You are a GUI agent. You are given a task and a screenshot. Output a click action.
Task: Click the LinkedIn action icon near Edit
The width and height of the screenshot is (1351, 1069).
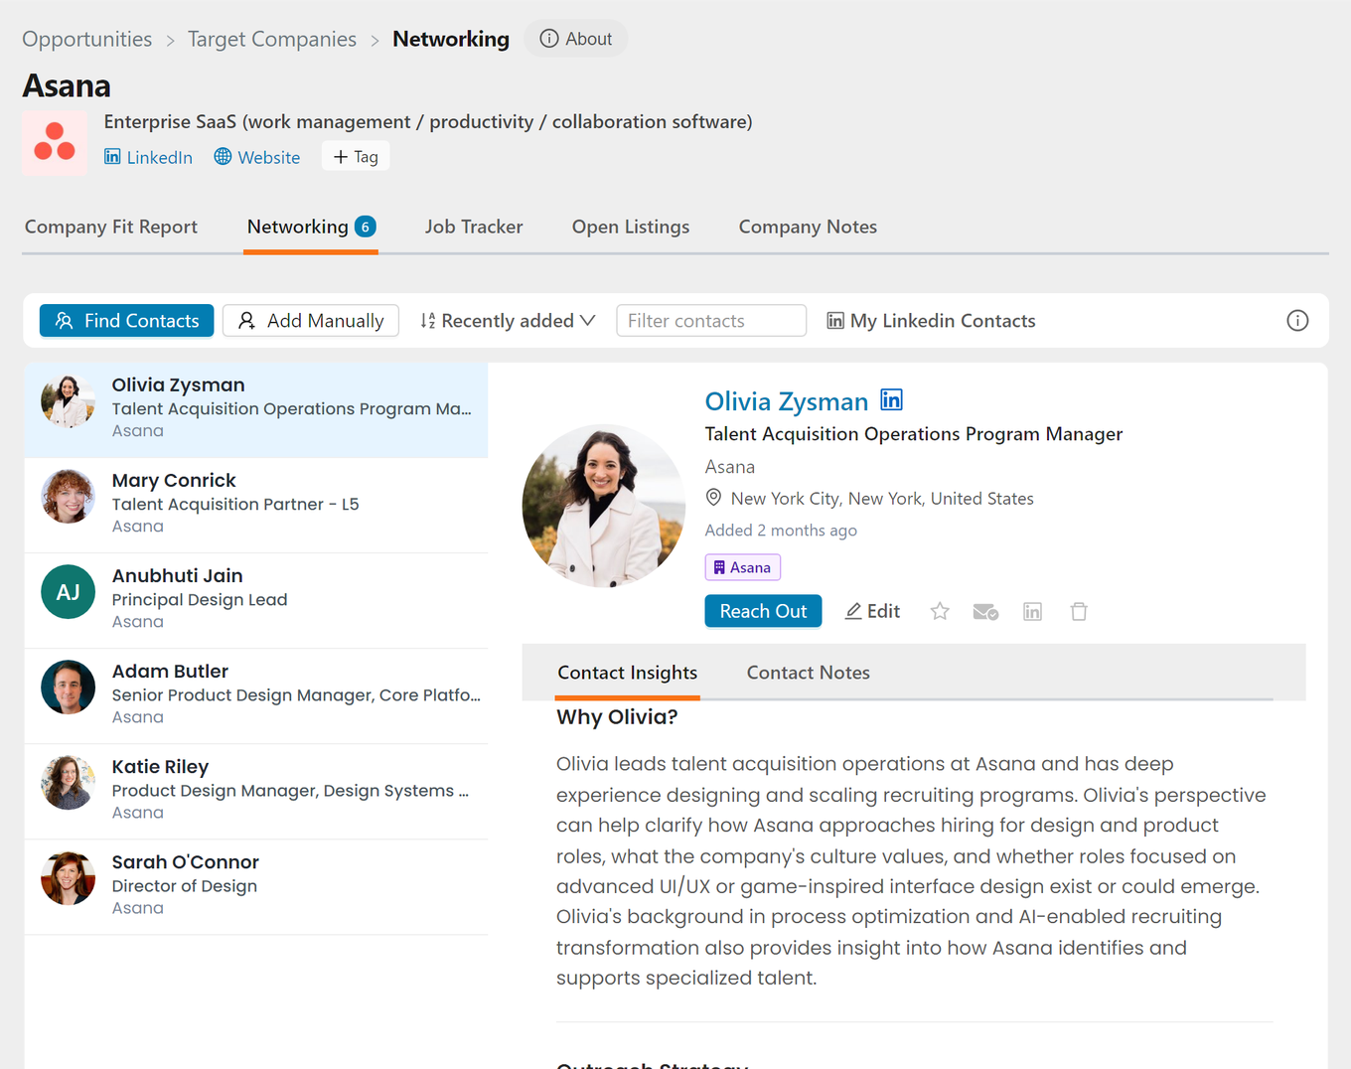1033,612
